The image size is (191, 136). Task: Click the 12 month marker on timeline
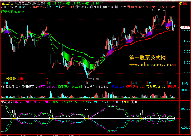click(109, 83)
